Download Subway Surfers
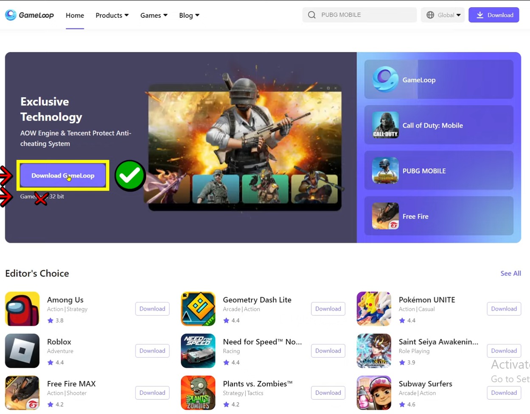Screen dimensions: 530x414 point(504,393)
